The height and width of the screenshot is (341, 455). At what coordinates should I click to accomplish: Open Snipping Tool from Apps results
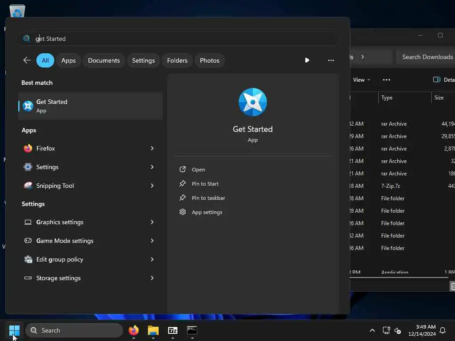point(83,186)
